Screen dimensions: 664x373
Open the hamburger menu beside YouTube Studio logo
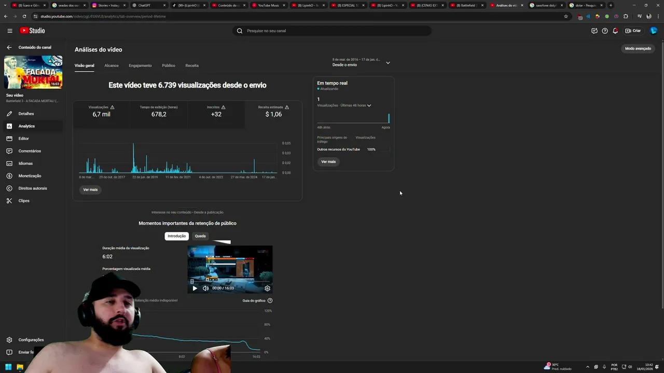point(9,31)
